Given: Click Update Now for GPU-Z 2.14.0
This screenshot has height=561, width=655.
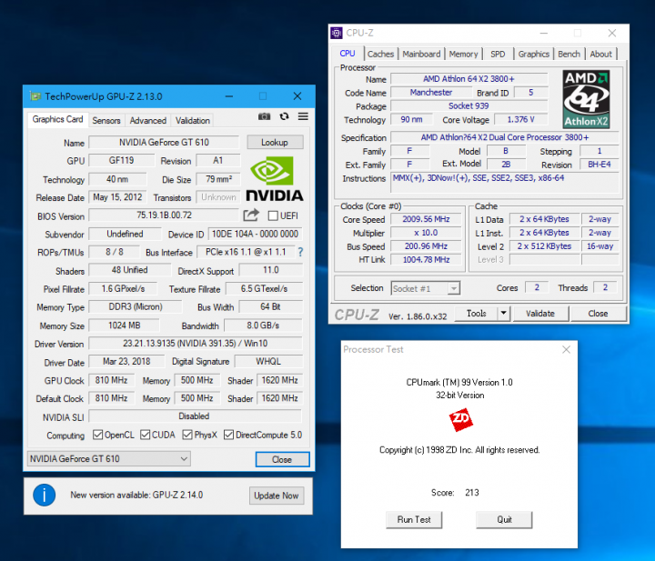Looking at the screenshot, I should click(x=277, y=496).
